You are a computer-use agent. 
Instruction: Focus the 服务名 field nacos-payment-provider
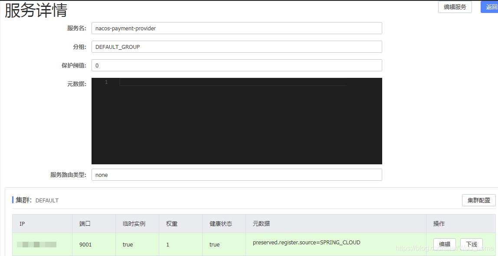pyautogui.click(x=236, y=28)
